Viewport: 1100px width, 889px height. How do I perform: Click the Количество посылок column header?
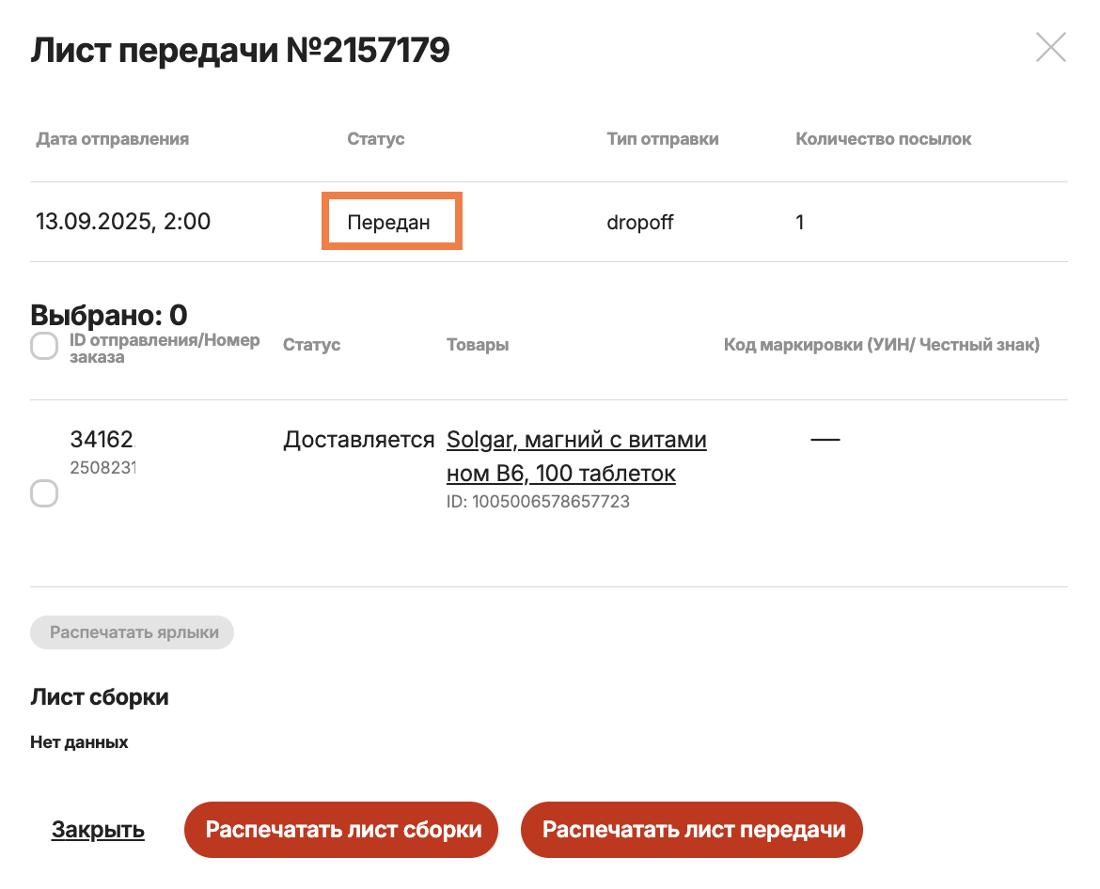(883, 139)
